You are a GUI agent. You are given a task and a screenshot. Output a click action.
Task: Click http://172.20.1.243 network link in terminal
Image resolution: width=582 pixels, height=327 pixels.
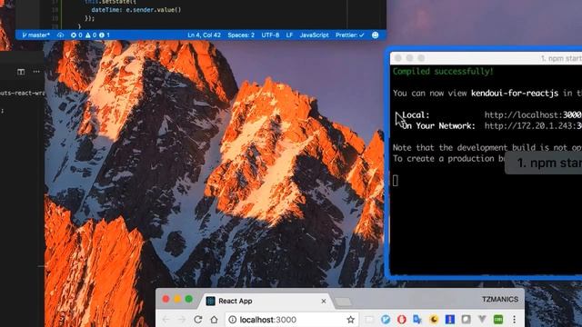click(533, 126)
